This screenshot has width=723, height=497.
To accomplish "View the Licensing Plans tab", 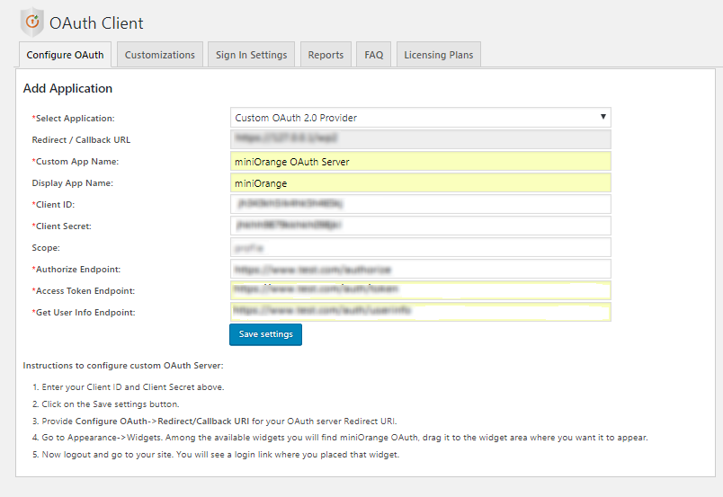I will click(439, 55).
